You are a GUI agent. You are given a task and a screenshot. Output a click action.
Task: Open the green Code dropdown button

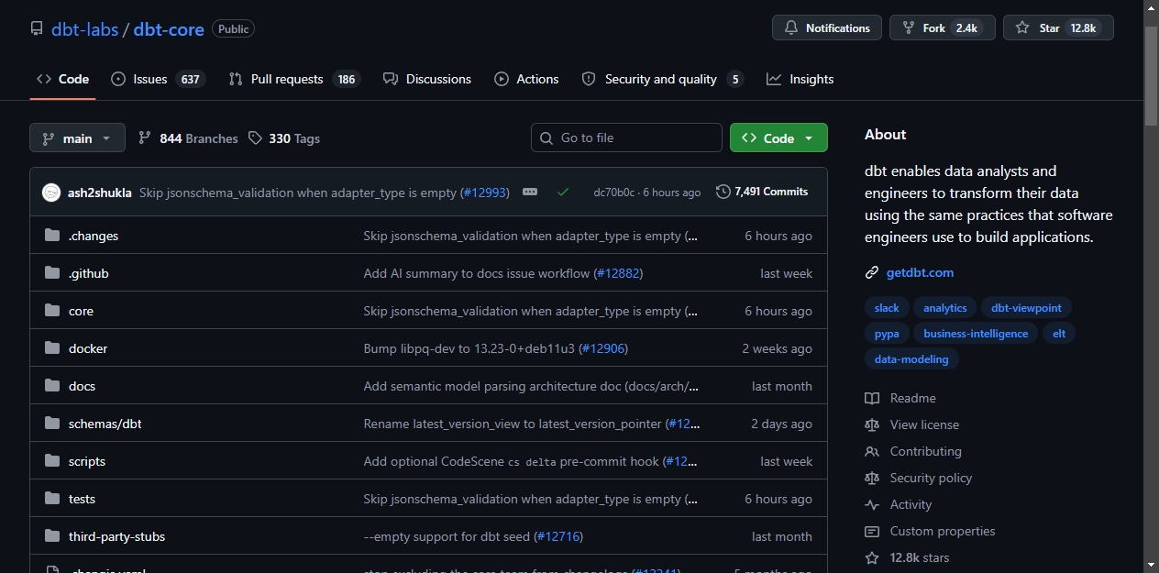[x=778, y=138]
